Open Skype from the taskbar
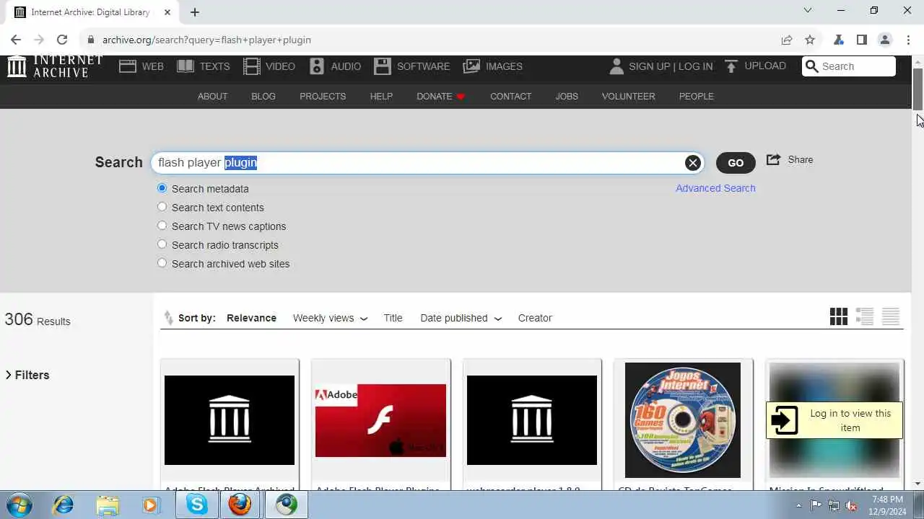This screenshot has height=519, width=924. [x=197, y=505]
